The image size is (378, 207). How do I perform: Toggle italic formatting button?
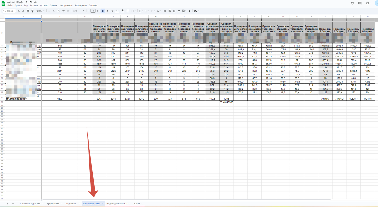[107, 11]
